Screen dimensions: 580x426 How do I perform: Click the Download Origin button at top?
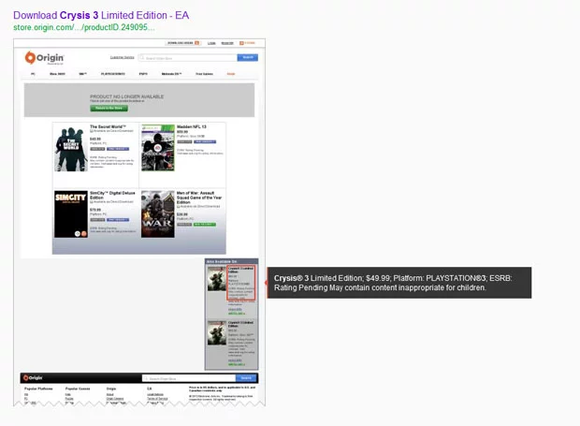coord(182,43)
